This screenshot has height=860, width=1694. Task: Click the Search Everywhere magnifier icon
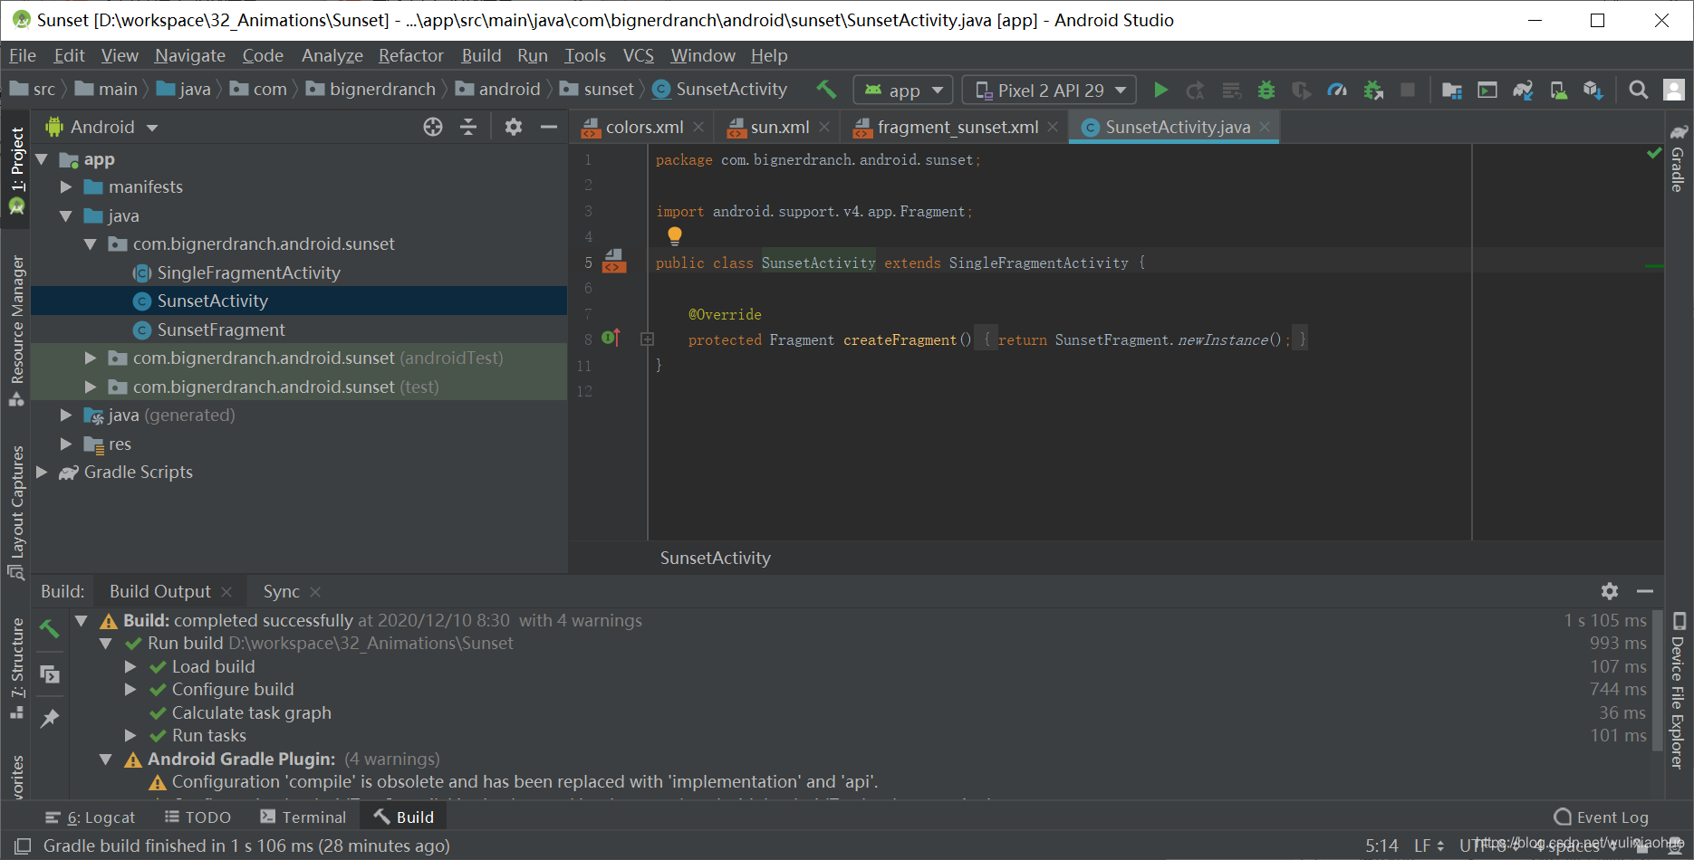(x=1638, y=90)
